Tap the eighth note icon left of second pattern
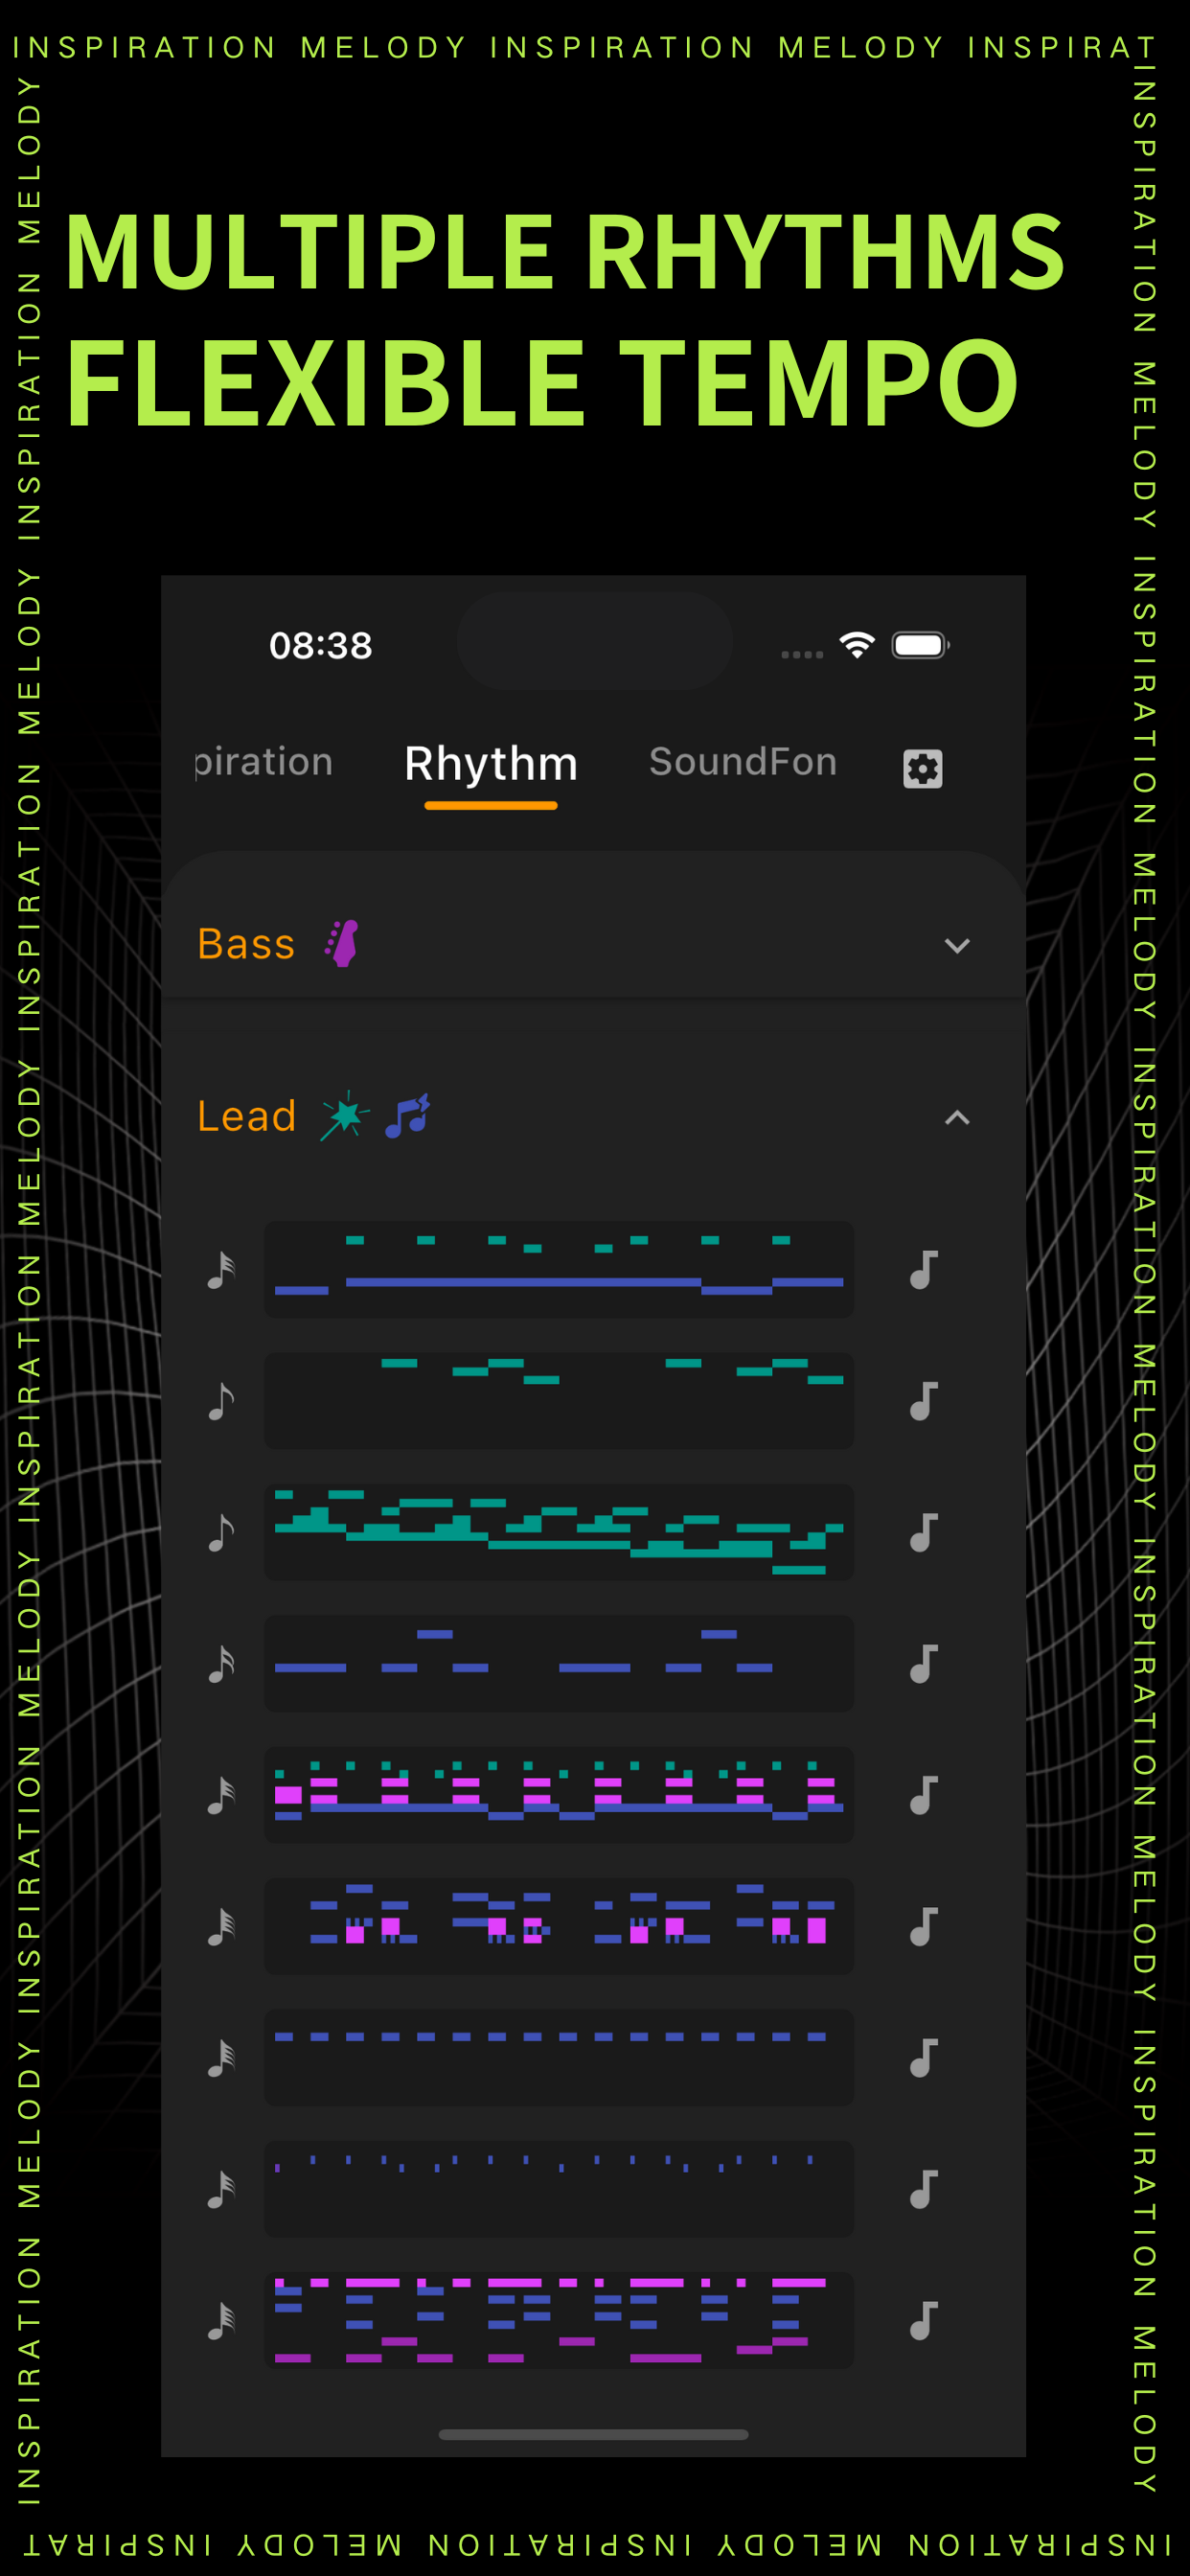This screenshot has height=2576, width=1190. (221, 1401)
